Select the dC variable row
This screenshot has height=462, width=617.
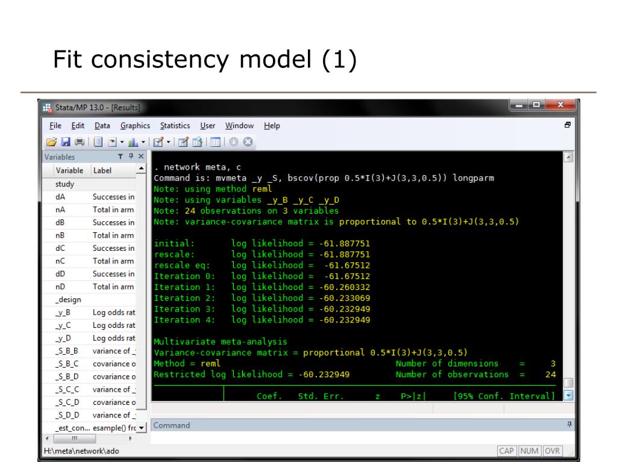pos(90,248)
